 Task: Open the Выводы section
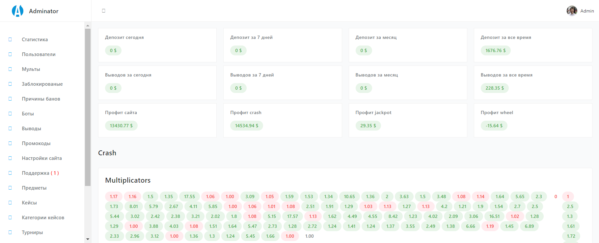click(x=31, y=129)
